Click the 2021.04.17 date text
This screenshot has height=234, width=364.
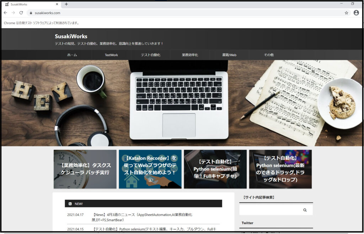(75, 215)
